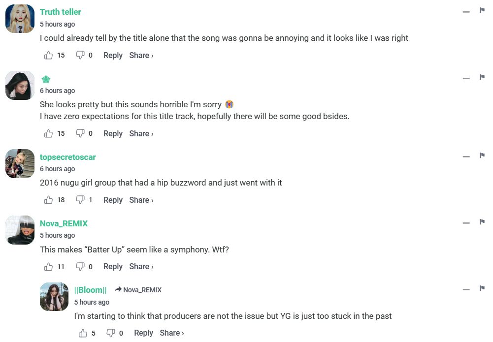
Task: View Truth teller's avatar picture
Action: (x=20, y=19)
